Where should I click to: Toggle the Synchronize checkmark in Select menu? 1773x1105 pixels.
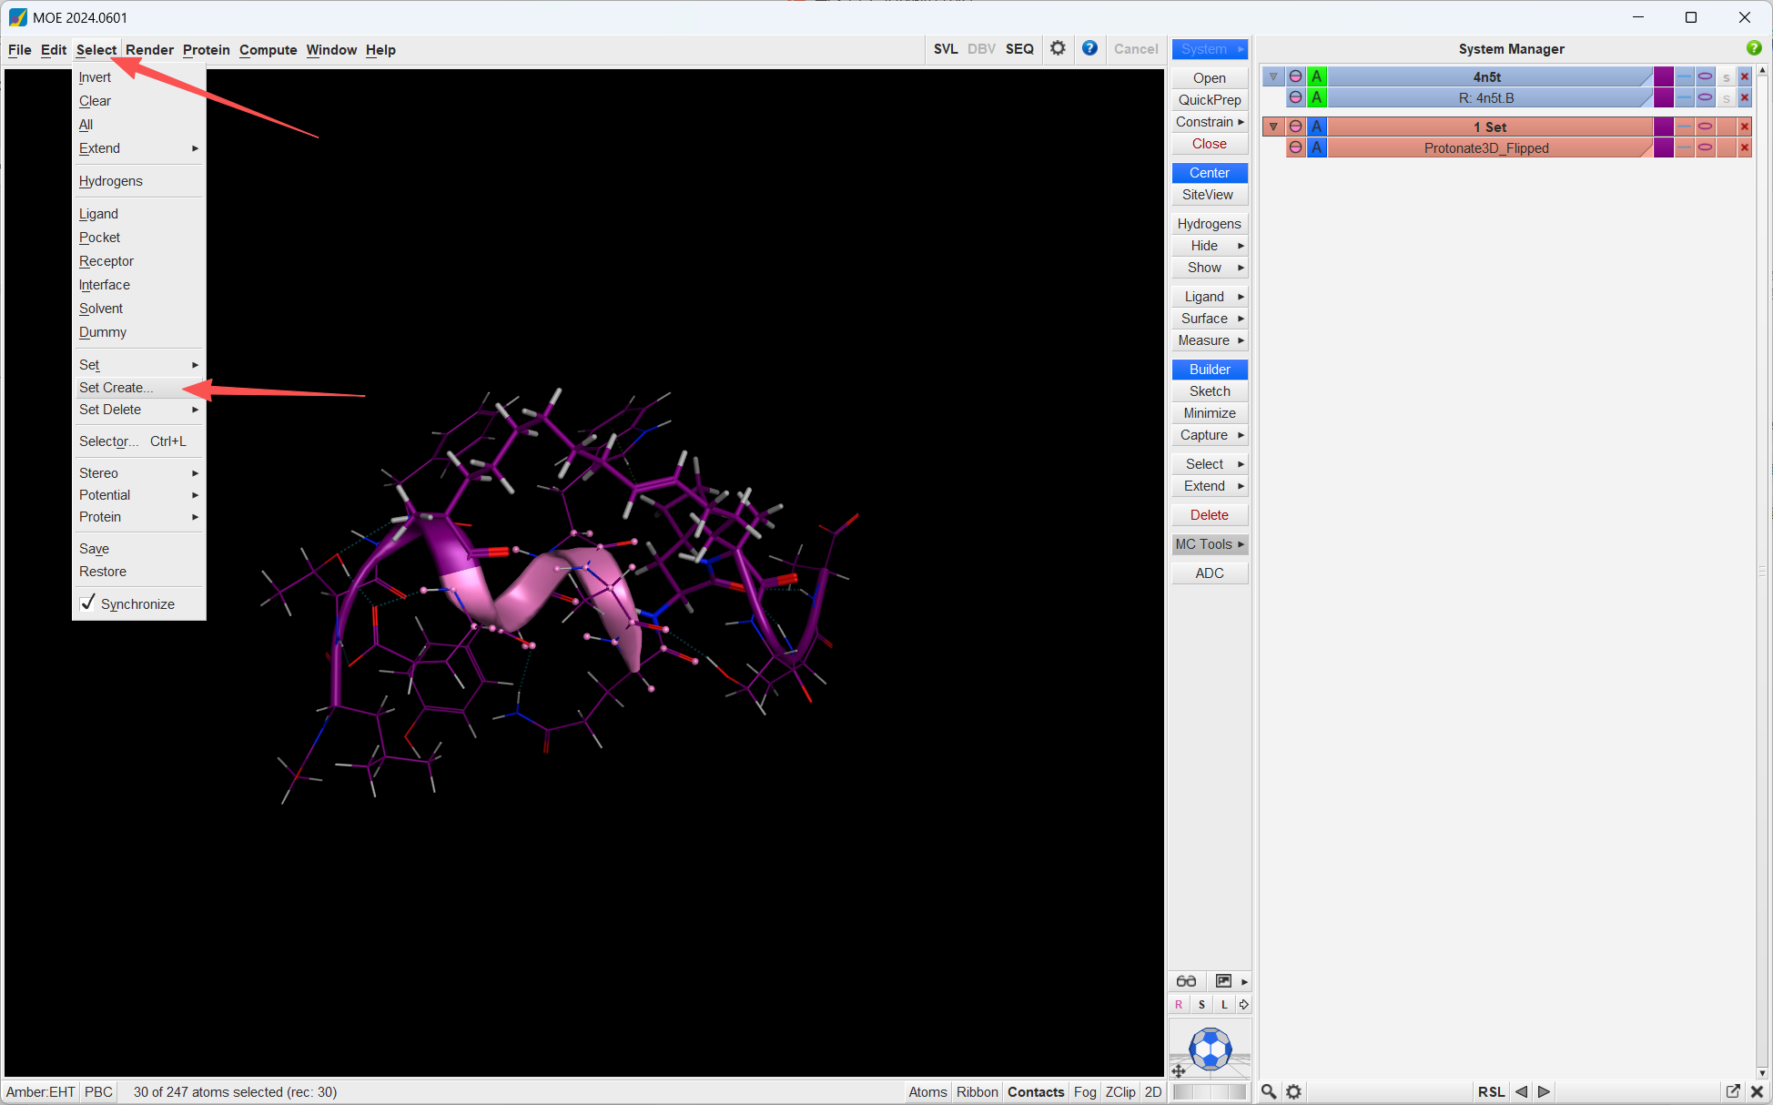pos(88,603)
